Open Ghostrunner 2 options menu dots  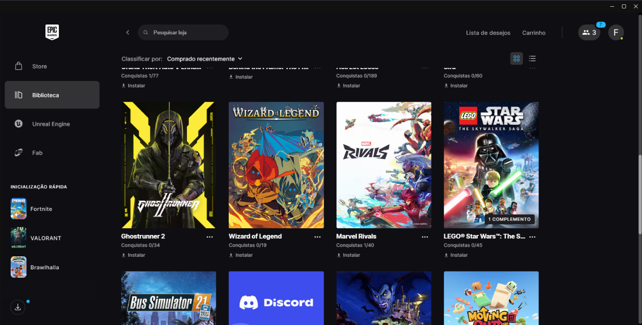coord(210,237)
